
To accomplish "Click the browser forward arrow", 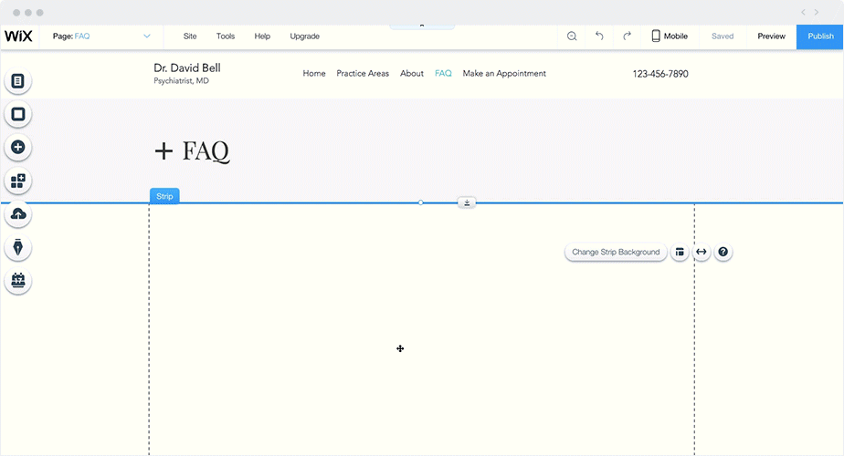I will click(x=817, y=13).
